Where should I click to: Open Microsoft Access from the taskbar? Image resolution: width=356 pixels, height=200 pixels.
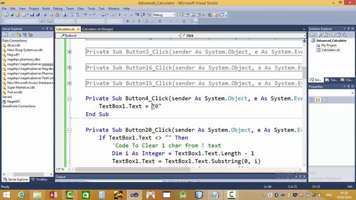(x=53, y=195)
